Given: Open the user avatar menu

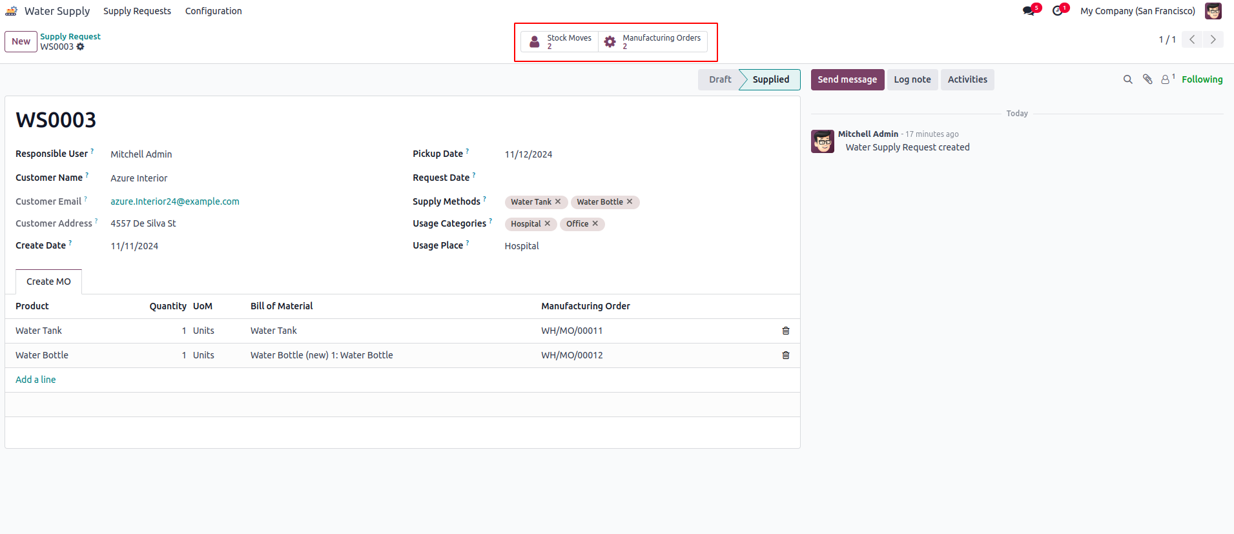Looking at the screenshot, I should (1213, 11).
